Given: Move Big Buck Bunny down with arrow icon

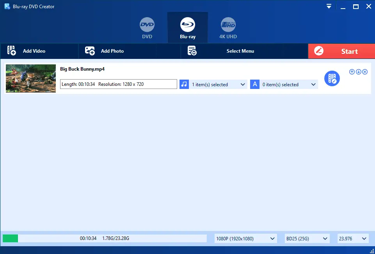Looking at the screenshot, I should (x=358, y=72).
